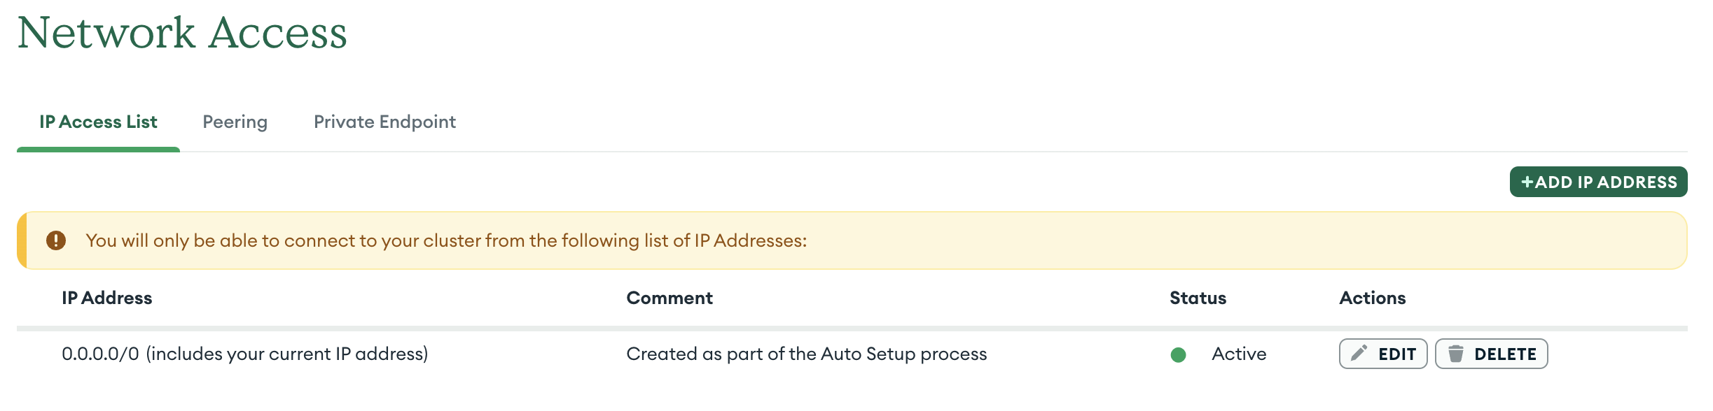Delete the 0.0.0.0/0 access entry

pyautogui.click(x=1492, y=354)
